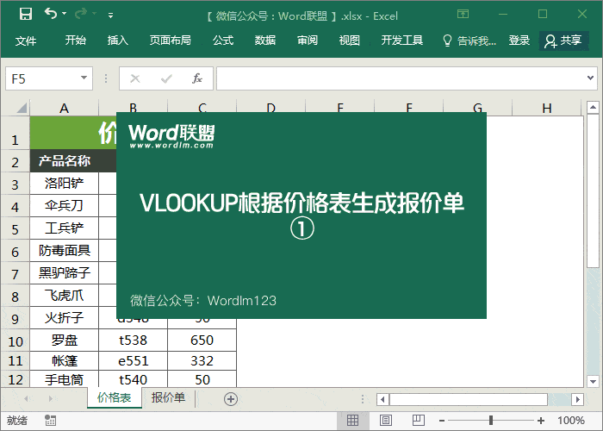Switch to Normal view icon

(x=352, y=421)
